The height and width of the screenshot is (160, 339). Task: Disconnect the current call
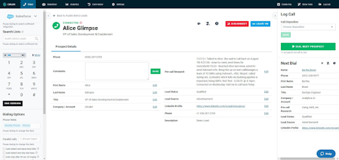(x=237, y=24)
